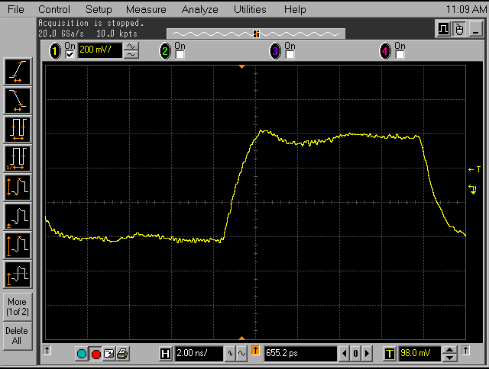Viewport: 489px width, 369px height.
Task: Click the 655.2 ps horizontal position field
Action: (300, 354)
